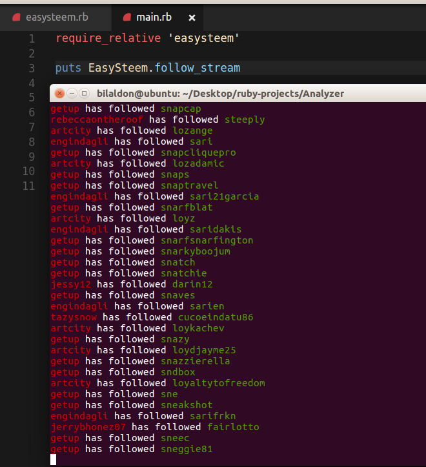
Task: Click username snaptravel in the terminal
Action: click(x=190, y=185)
